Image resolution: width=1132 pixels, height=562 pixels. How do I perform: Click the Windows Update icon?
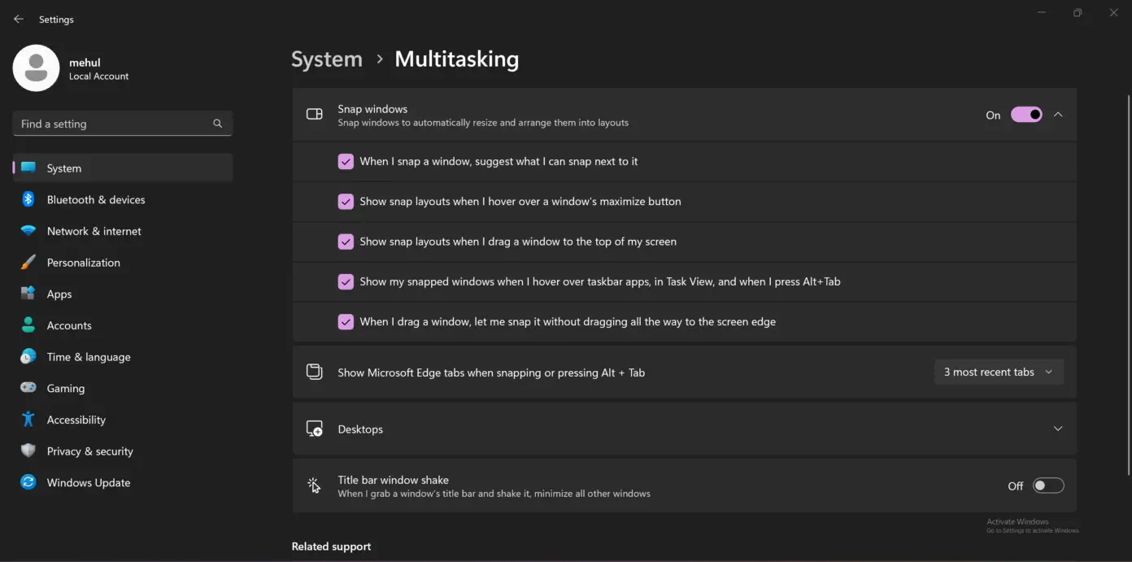[x=28, y=482]
